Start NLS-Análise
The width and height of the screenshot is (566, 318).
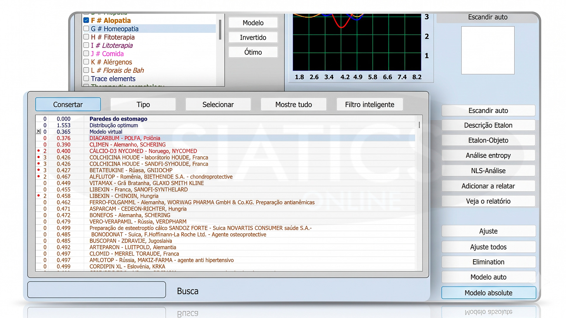coord(488,171)
